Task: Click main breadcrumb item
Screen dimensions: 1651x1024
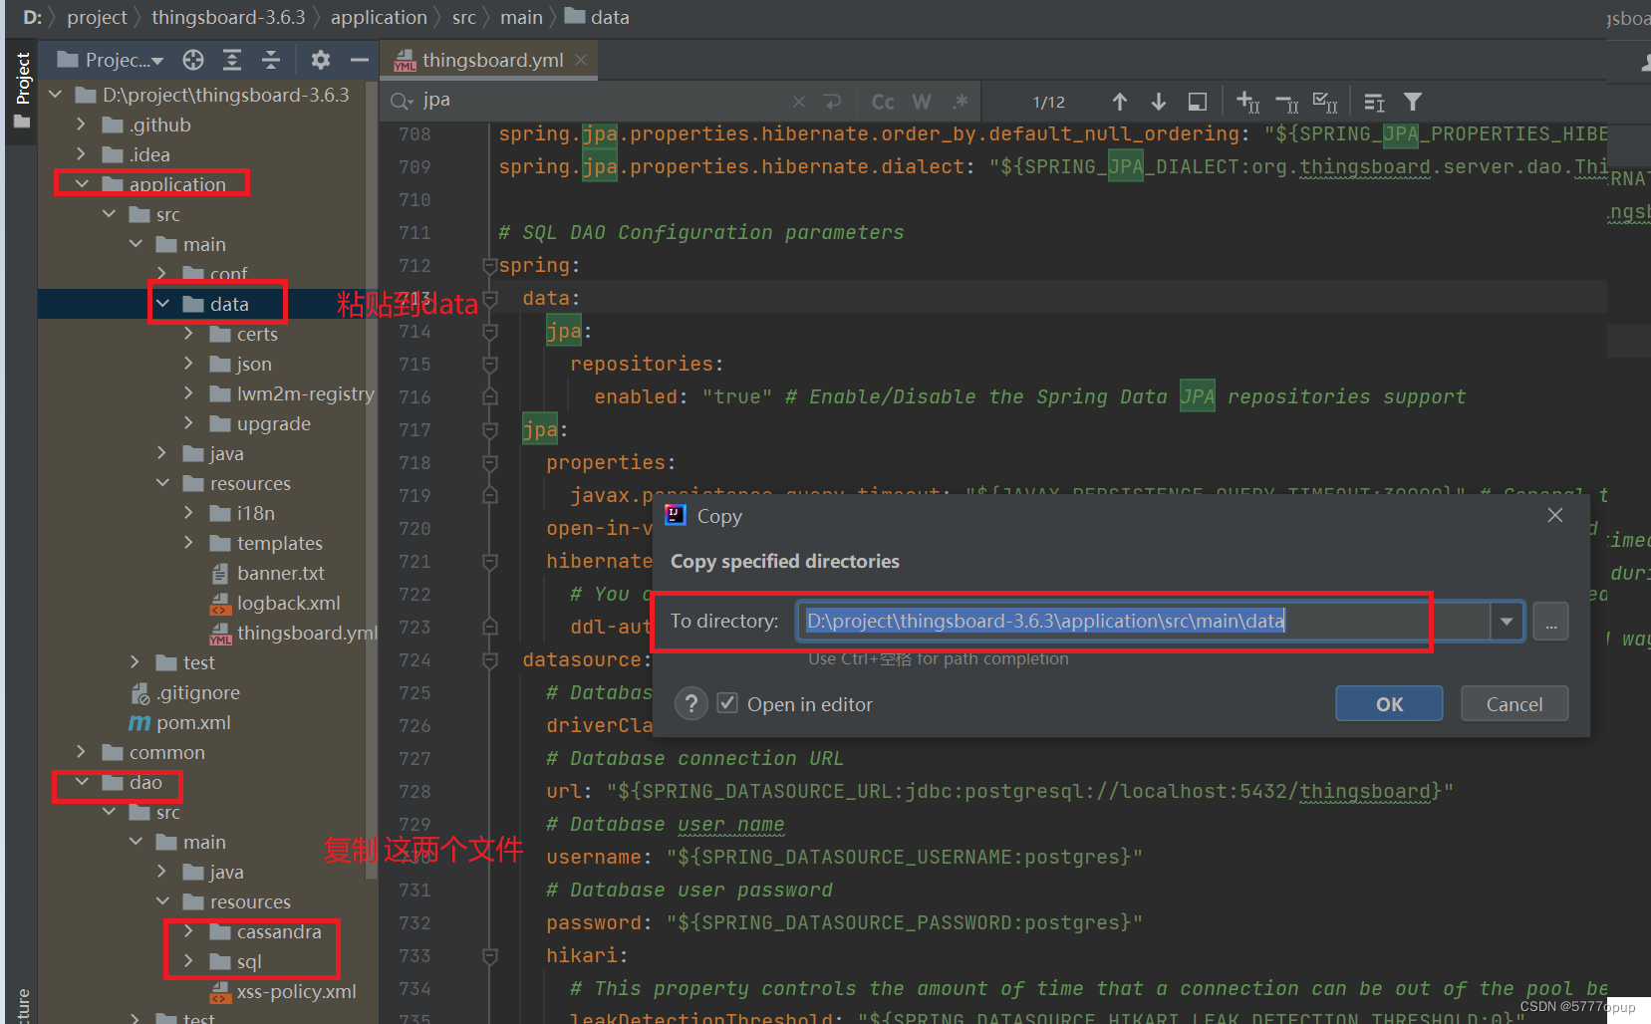Action: tap(521, 17)
